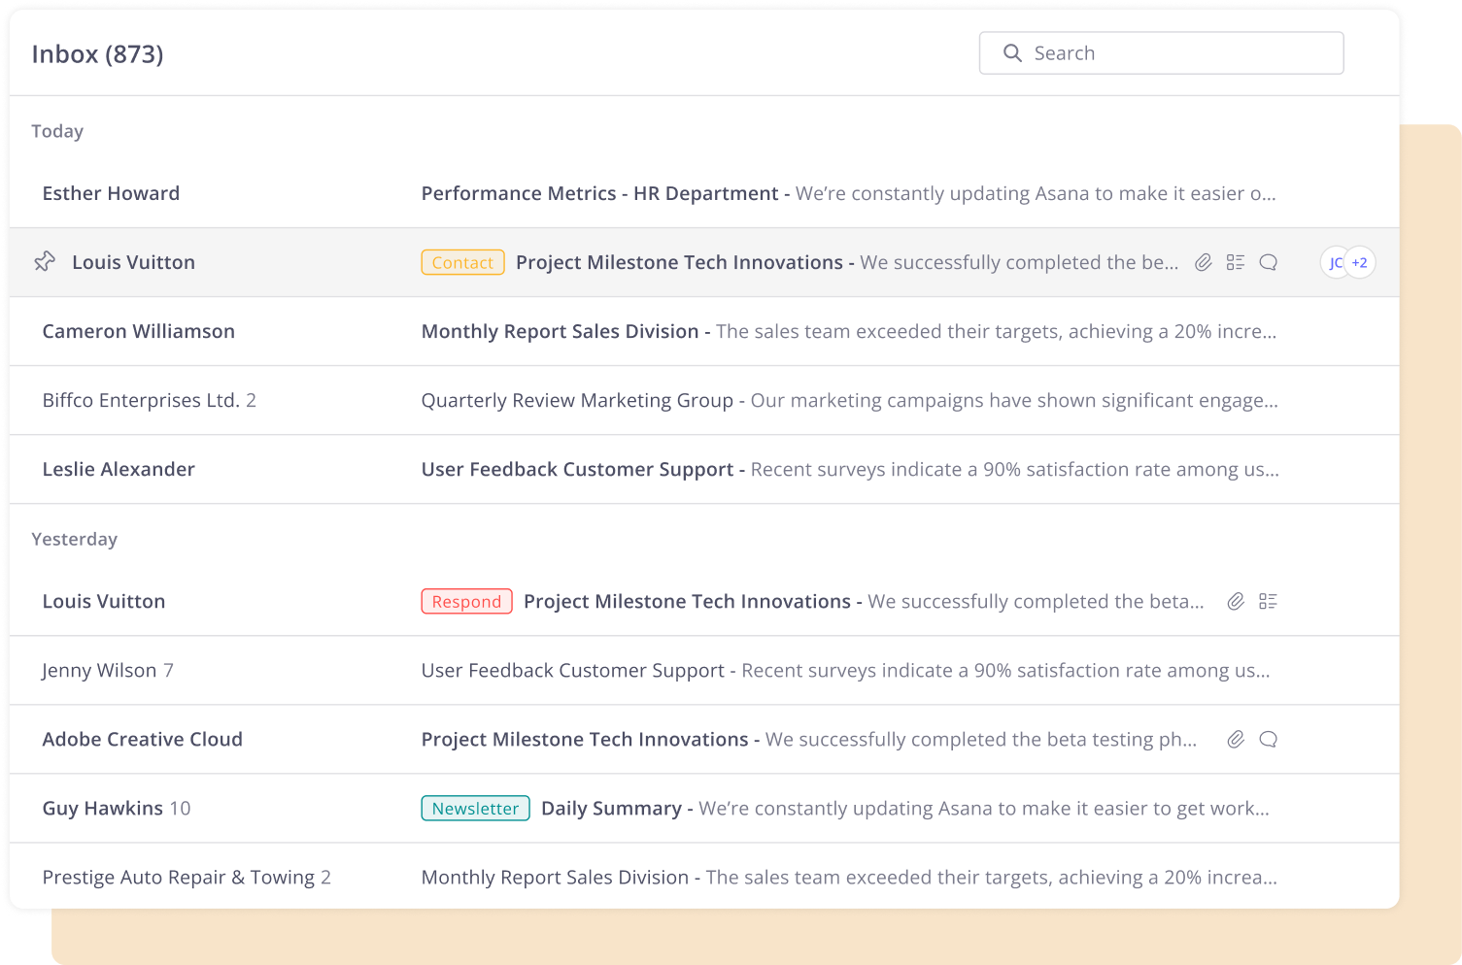The image size is (1462, 965).
Task: Click the magnifier icon in Search box
Action: coord(1012,53)
